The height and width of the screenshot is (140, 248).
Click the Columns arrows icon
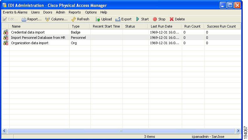(x=47, y=19)
